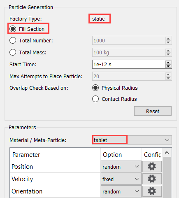
Task: Click Max Attempts spinner up arrow
Action: click(168, 75)
